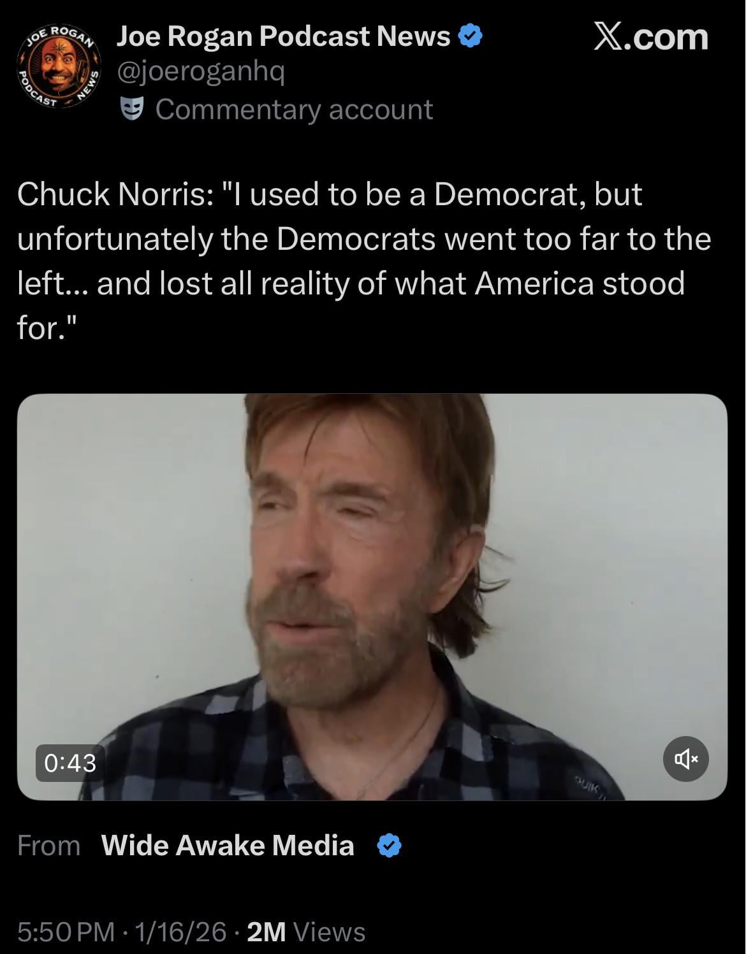The image size is (746, 954).
Task: Click the blue verified badge beside Joe Rogan Podcast News
Action: click(x=471, y=36)
